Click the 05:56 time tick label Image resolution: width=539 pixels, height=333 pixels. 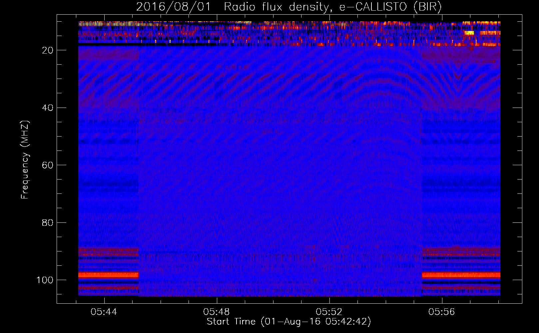coord(442,312)
